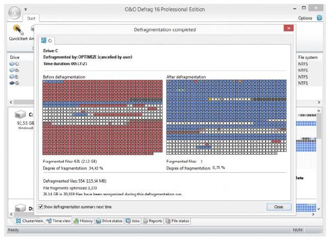
Task: Click the File status tab icon
Action: [168, 221]
